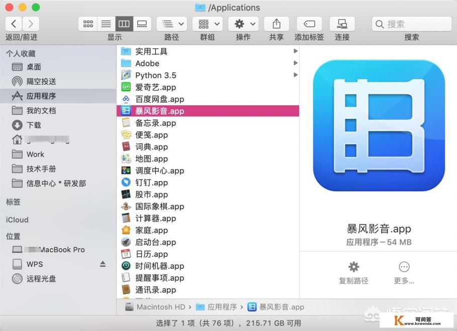Expand the 实用工具 folder arrow
The width and height of the screenshot is (457, 331).
296,51
